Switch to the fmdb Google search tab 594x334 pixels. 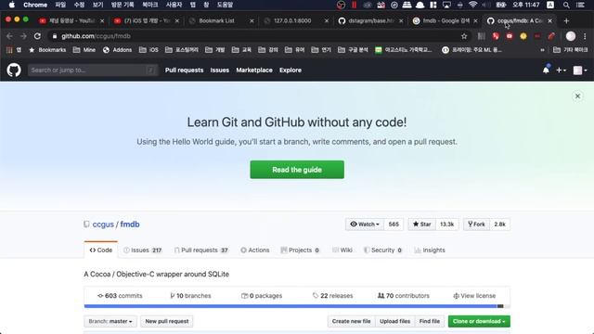click(445, 20)
